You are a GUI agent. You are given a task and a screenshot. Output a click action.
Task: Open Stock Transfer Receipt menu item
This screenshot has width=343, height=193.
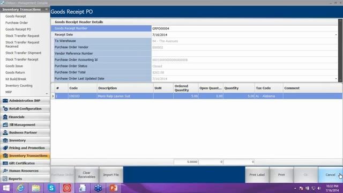click(22, 60)
